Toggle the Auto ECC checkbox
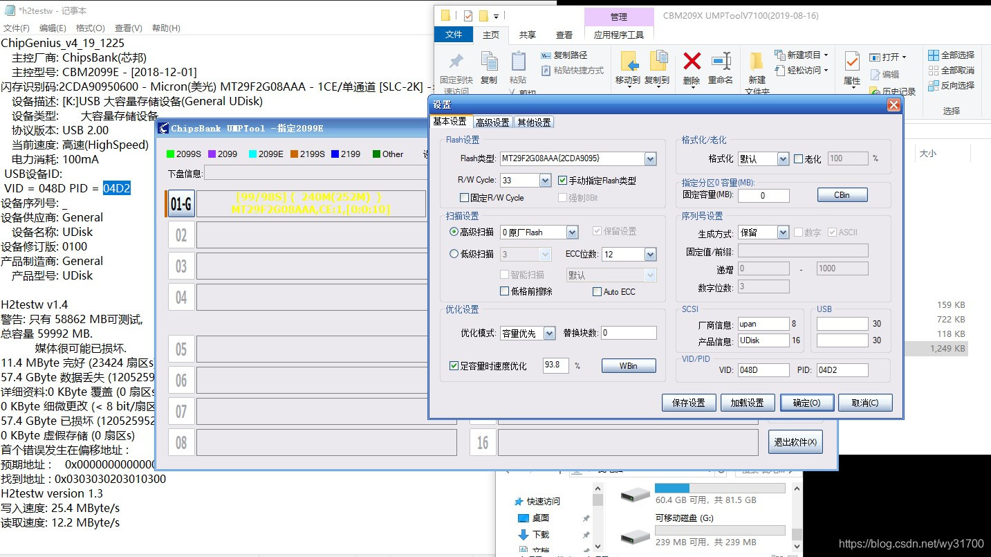The image size is (991, 557). tap(597, 292)
